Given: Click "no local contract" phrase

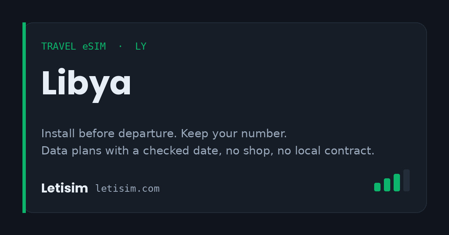Looking at the screenshot, I should coord(326,151).
